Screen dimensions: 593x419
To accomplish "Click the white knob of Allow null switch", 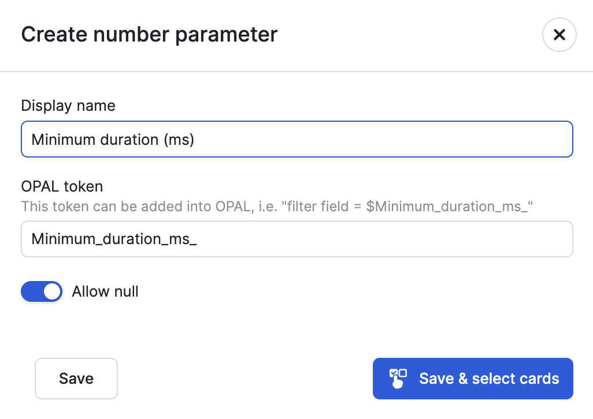I will (52, 291).
